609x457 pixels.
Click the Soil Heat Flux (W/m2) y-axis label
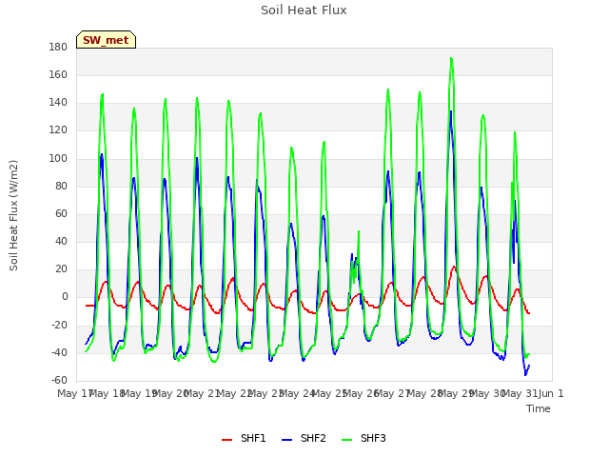point(13,215)
